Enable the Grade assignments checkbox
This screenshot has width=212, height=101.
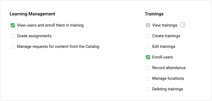click(x=13, y=36)
